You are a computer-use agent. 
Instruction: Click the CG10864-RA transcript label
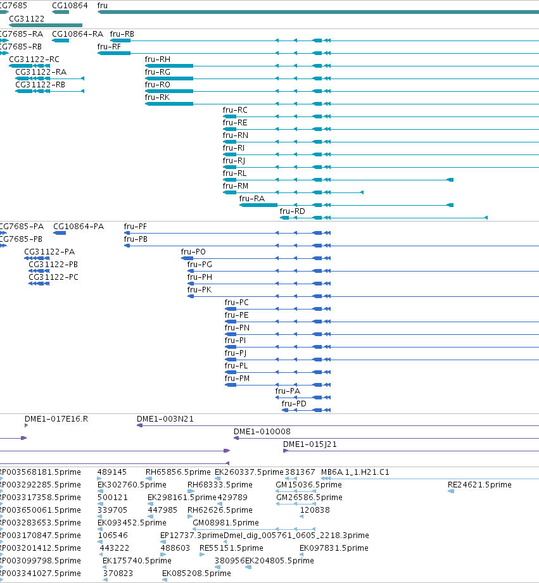tap(78, 34)
